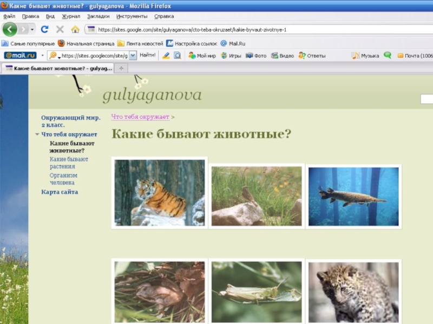Open Окружающий мир. 2 класс. sidebar link
The width and height of the screenshot is (433, 324).
pyautogui.click(x=71, y=121)
